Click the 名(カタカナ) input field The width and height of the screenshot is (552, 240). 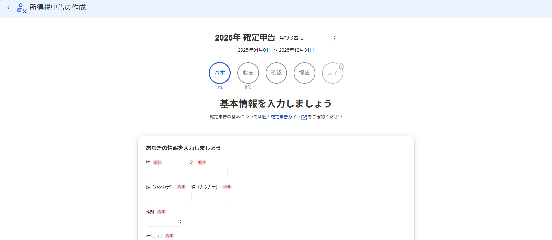(x=210, y=197)
